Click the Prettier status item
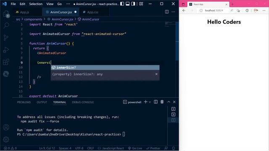 [153, 148]
